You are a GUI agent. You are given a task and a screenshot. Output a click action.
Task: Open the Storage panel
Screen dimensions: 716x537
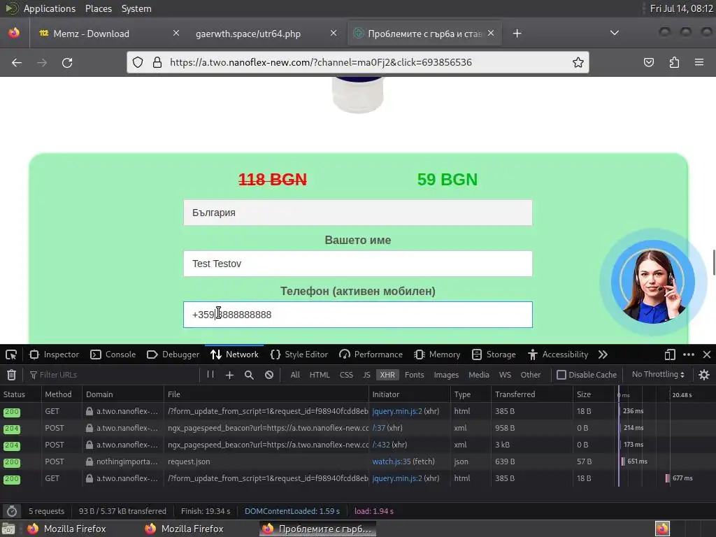click(494, 355)
